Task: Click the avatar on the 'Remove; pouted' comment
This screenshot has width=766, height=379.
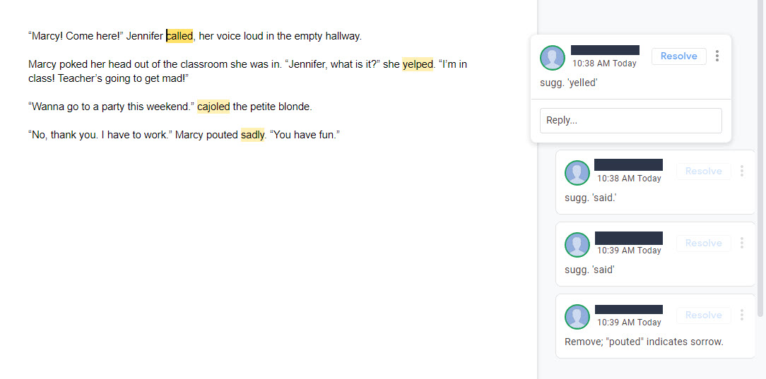Action: (577, 317)
